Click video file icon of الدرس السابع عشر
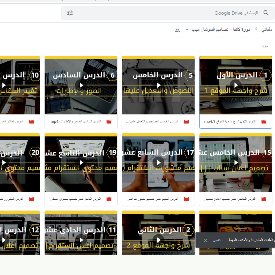This screenshot has height=275, width=275. coord(186,199)
